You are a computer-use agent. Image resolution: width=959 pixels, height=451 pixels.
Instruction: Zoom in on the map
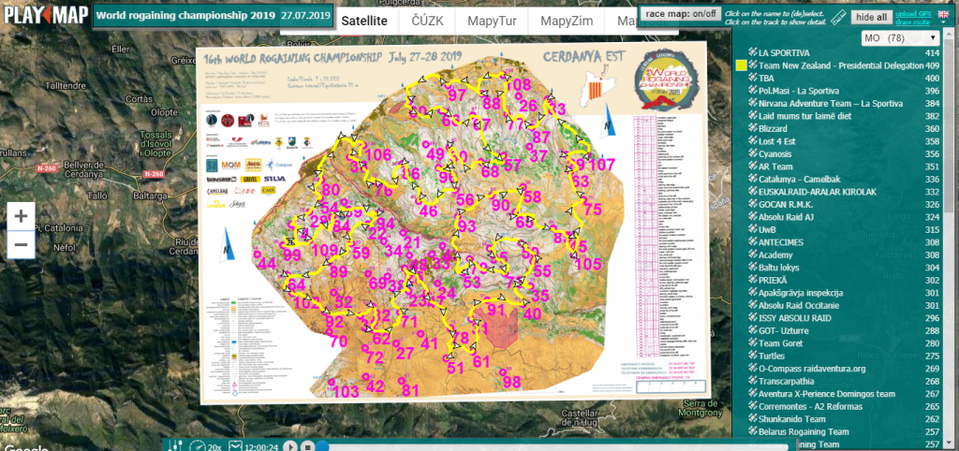point(21,216)
